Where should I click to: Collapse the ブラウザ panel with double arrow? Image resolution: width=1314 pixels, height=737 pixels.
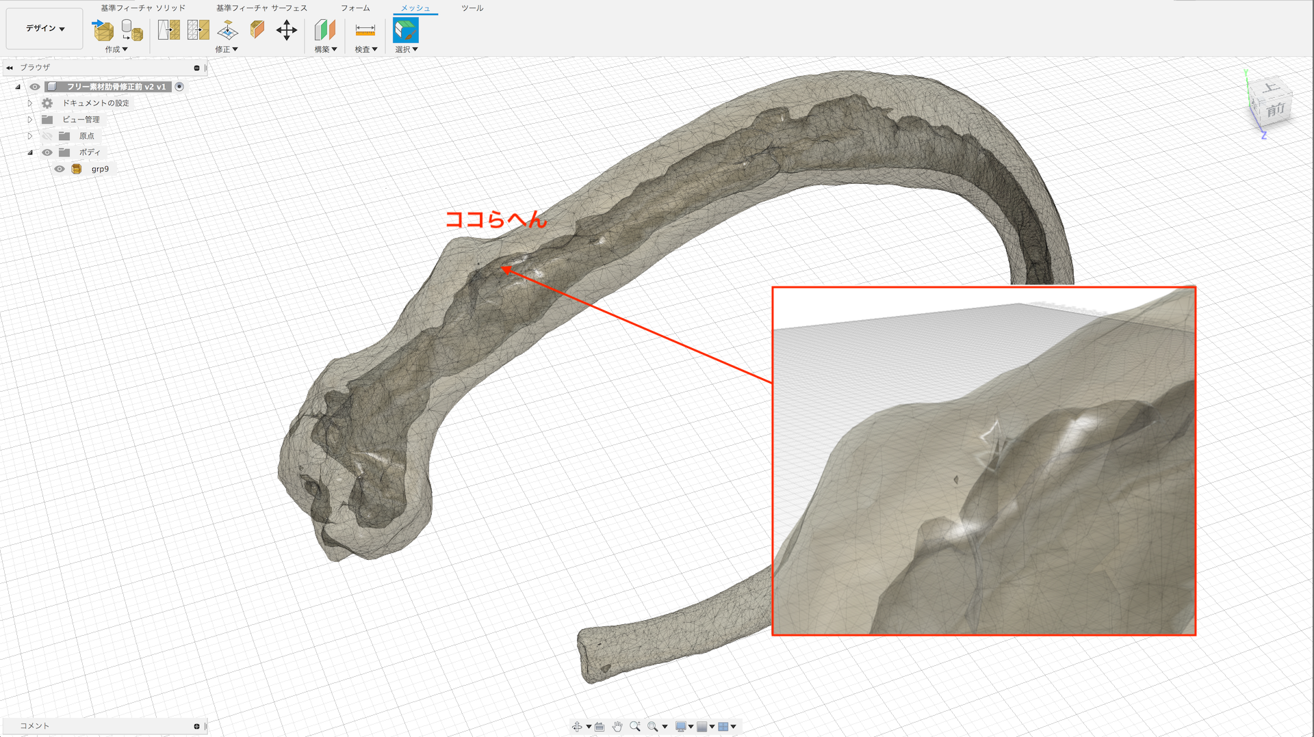pyautogui.click(x=10, y=68)
